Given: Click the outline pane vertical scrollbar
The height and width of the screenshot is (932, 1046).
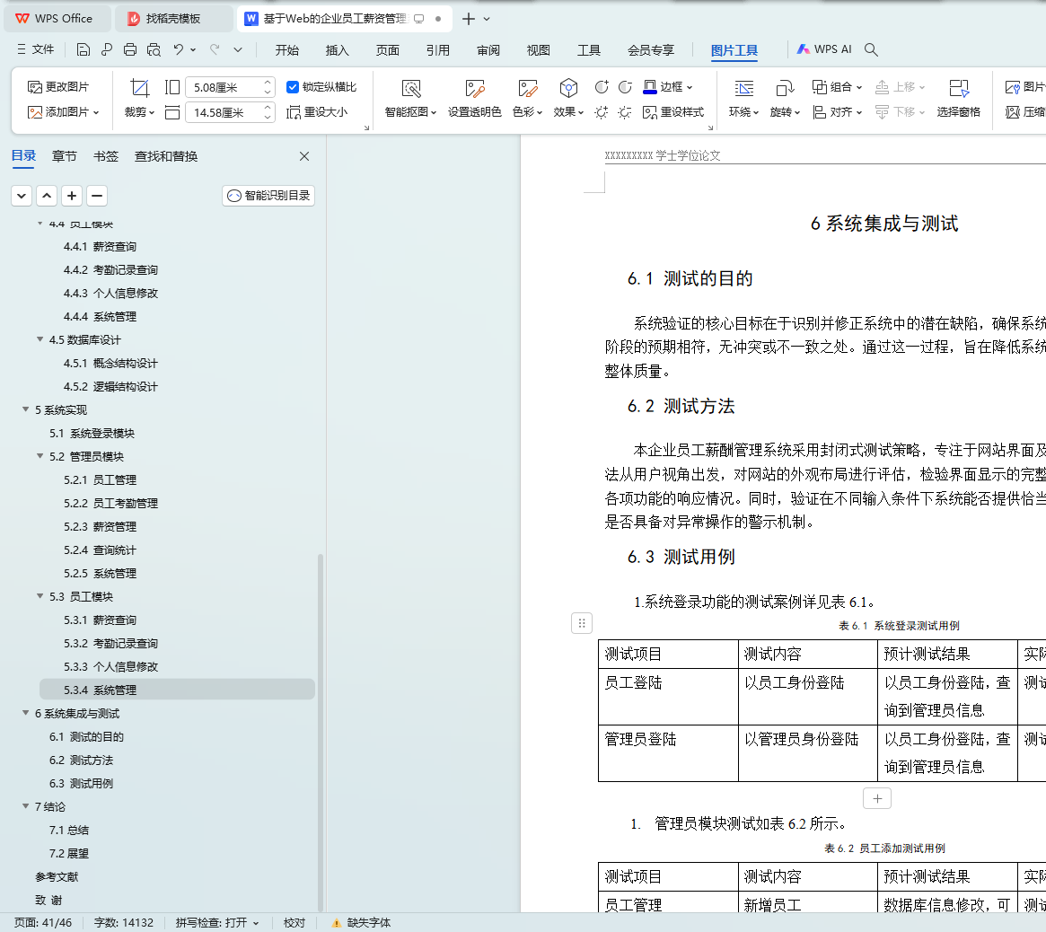Looking at the screenshot, I should tap(321, 731).
